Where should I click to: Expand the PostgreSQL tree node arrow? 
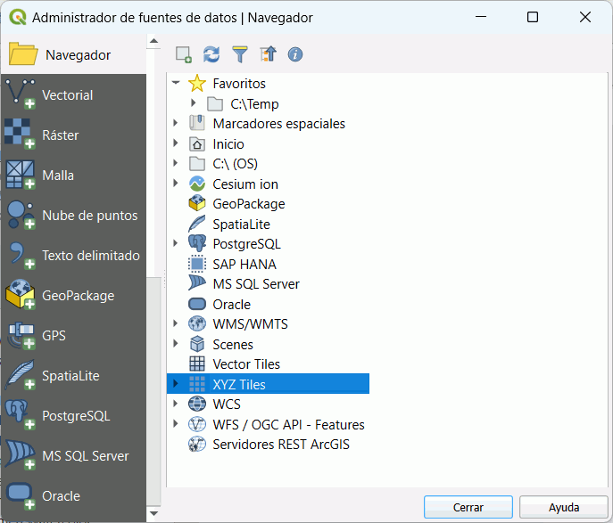pos(176,243)
